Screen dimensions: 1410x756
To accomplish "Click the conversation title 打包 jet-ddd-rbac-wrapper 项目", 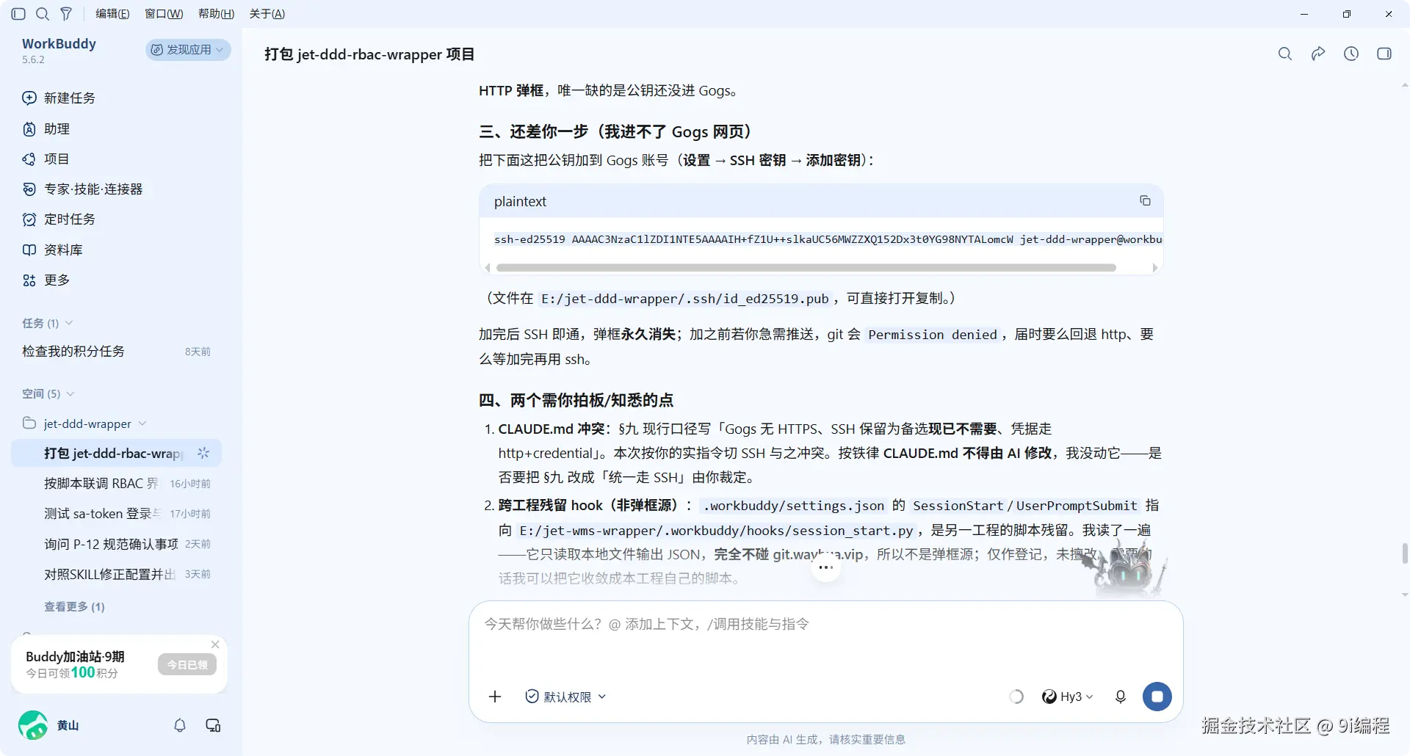I will 369,54.
